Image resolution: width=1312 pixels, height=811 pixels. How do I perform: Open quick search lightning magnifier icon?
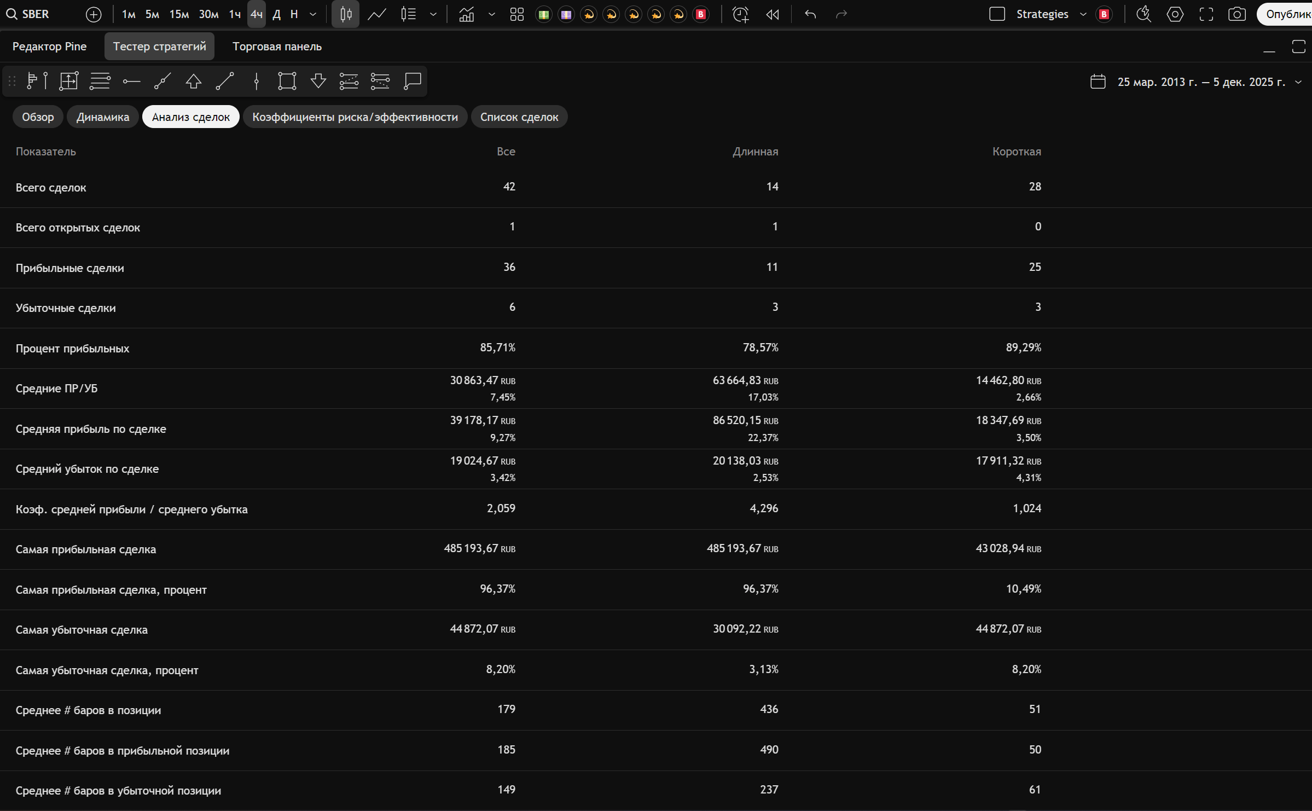click(1143, 15)
